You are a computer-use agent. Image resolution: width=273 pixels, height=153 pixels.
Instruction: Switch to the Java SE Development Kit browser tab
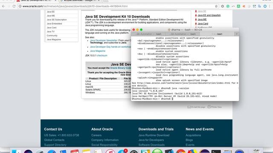(x=36, y=1)
